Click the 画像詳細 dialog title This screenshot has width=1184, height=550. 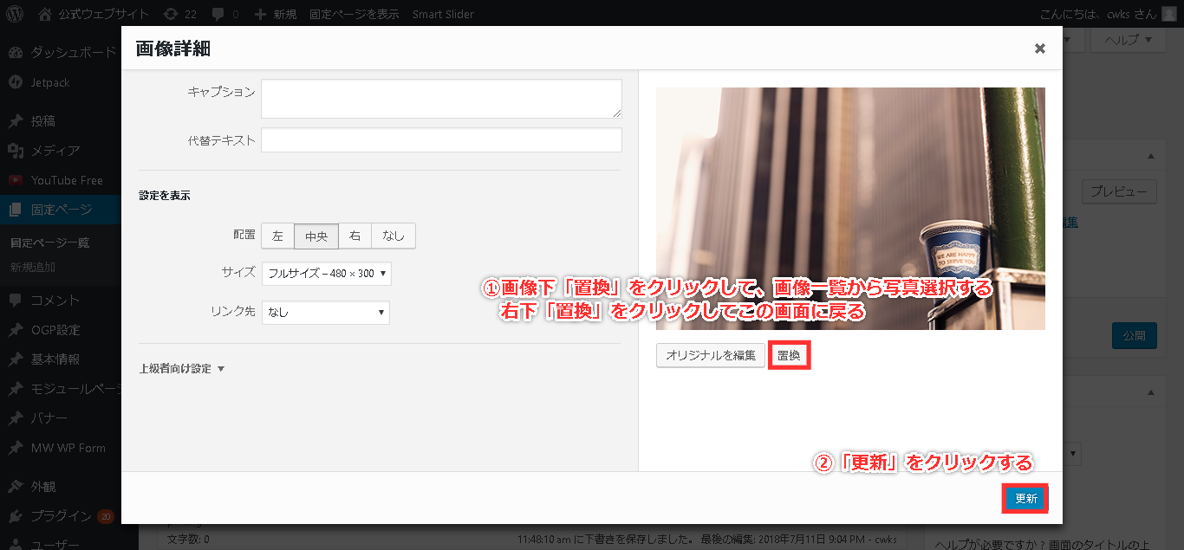(173, 49)
